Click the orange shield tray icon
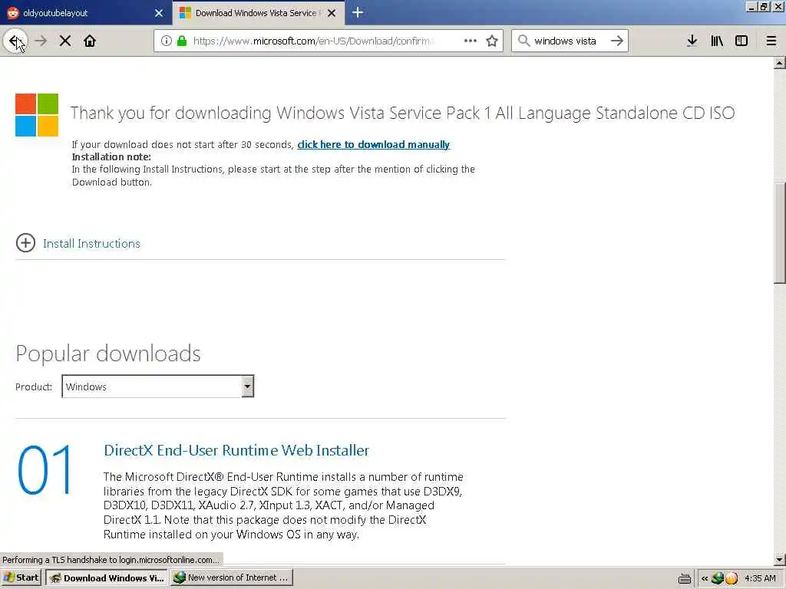The height and width of the screenshot is (589, 786). click(732, 578)
